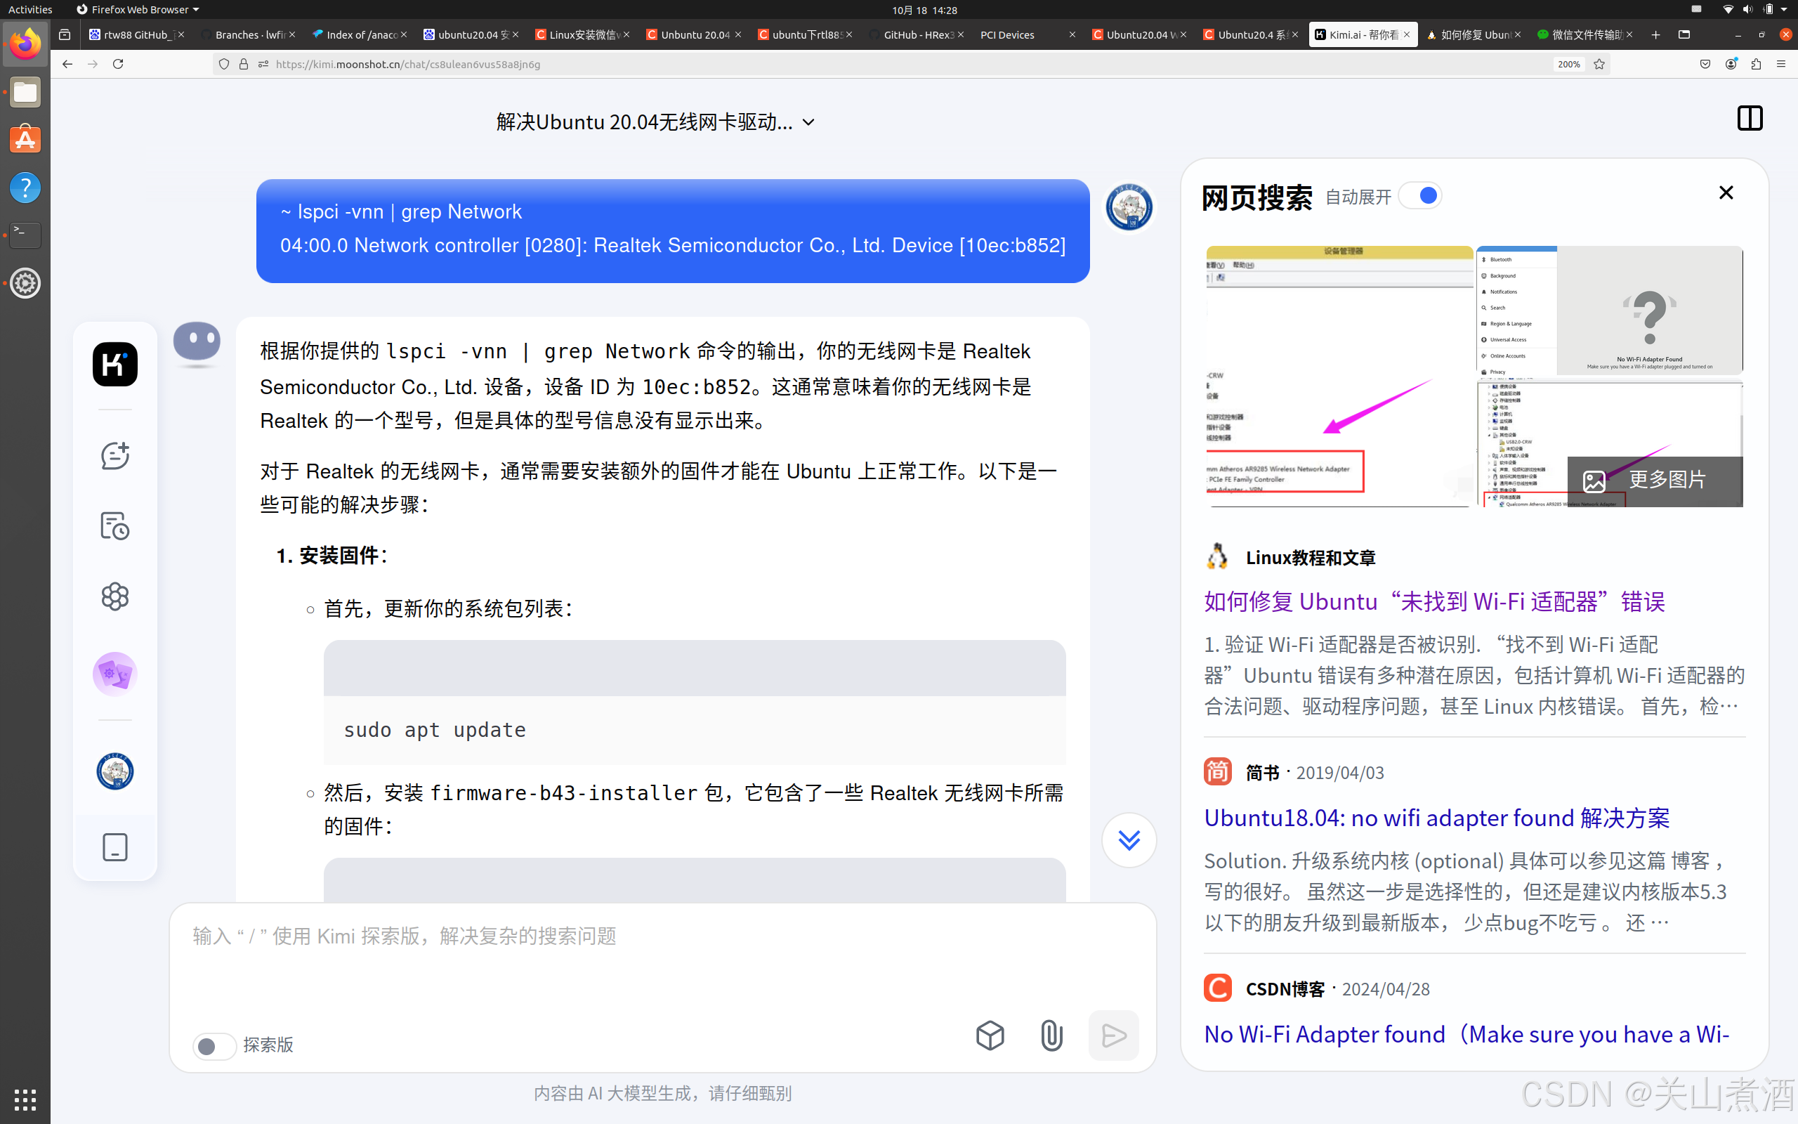Screen dimensions: 1798x1124
Task: Toggle the auto-expand switch (自动展开)
Action: pos(1421,195)
